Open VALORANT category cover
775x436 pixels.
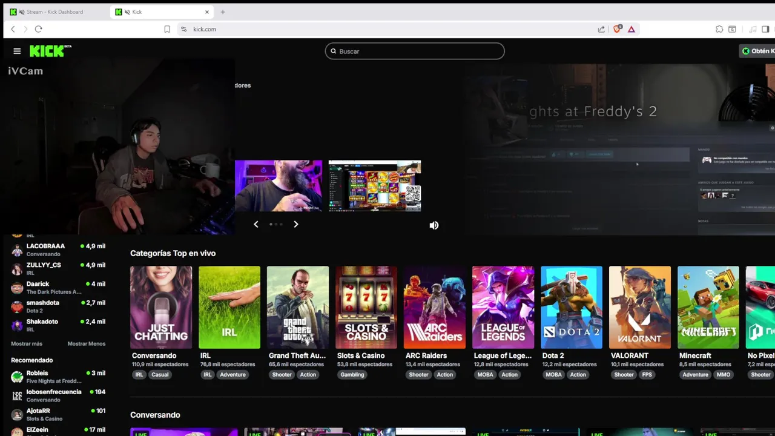point(640,308)
